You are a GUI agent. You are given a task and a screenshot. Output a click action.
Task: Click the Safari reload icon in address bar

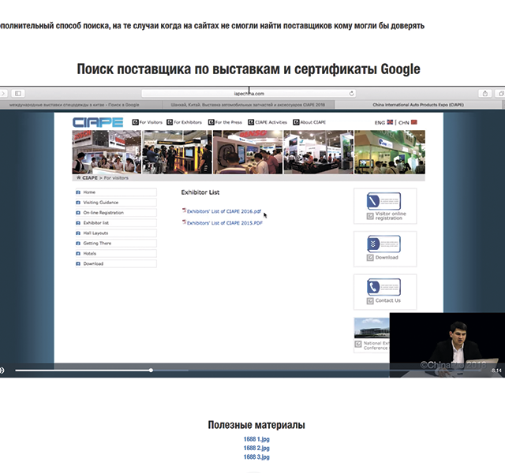click(x=351, y=93)
